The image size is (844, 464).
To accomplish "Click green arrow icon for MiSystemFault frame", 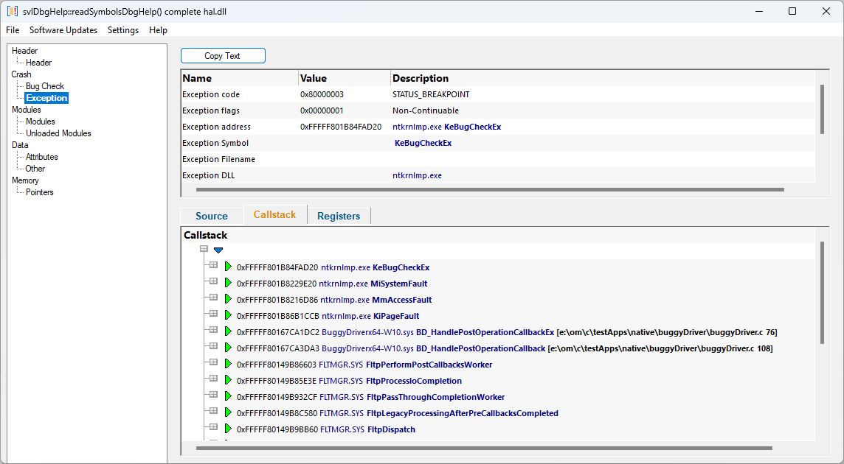I will (x=228, y=283).
